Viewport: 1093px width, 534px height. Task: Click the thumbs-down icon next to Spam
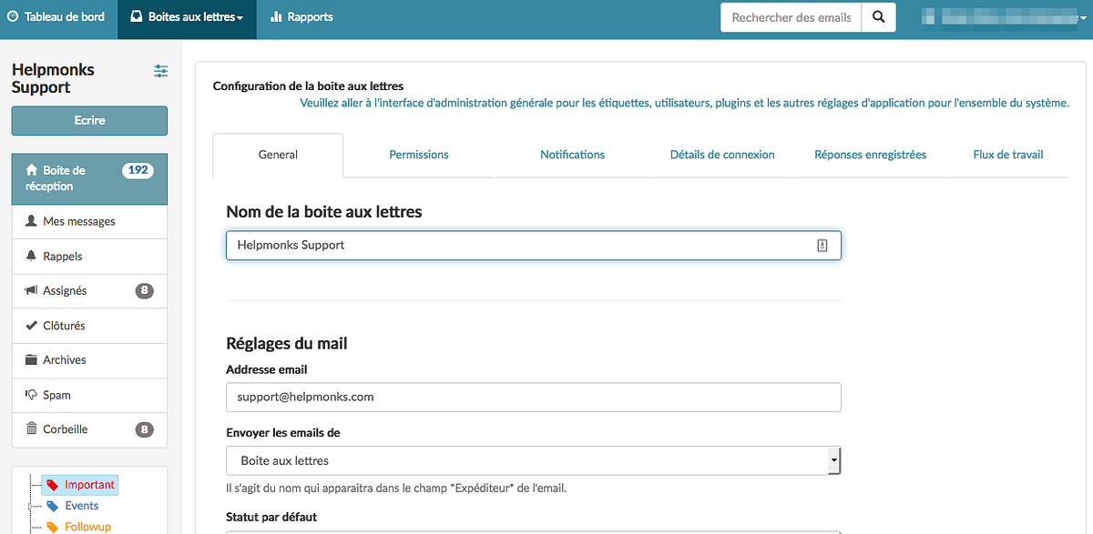[x=31, y=395]
